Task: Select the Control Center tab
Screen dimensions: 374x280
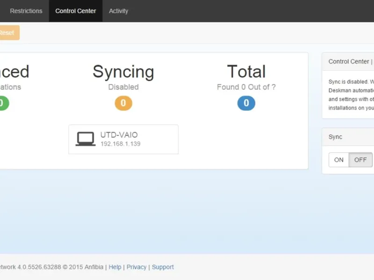Action: pyautogui.click(x=76, y=11)
